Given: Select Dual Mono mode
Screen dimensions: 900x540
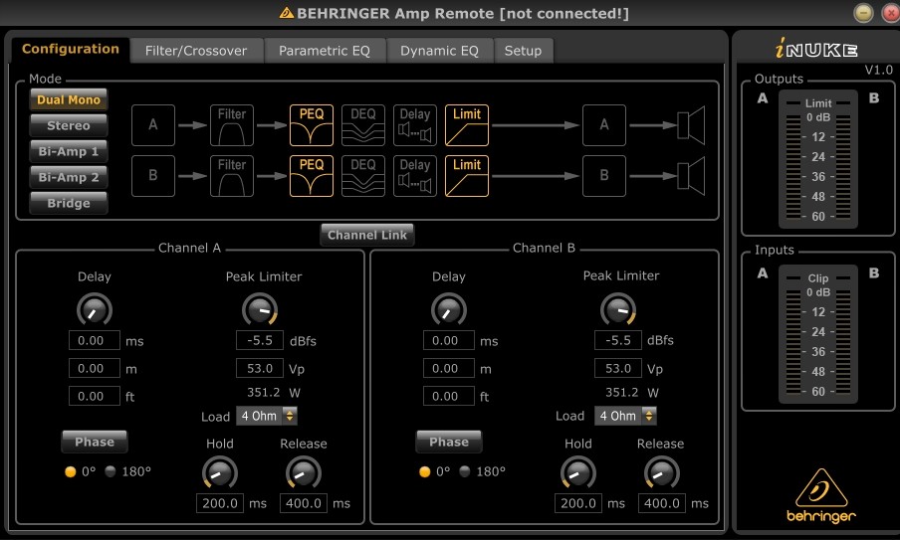Looking at the screenshot, I should pos(69,99).
